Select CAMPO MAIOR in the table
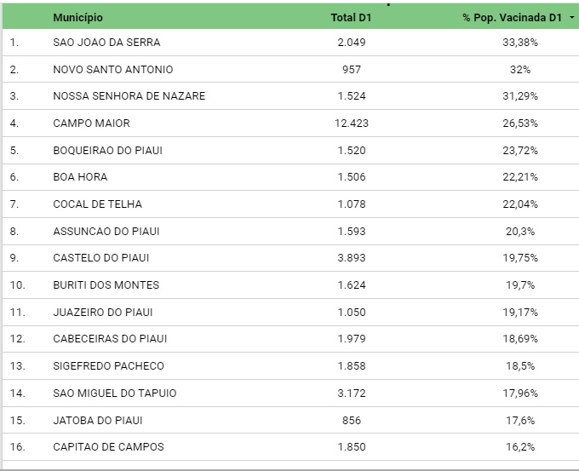Image resolution: width=579 pixels, height=471 pixels. (x=92, y=123)
